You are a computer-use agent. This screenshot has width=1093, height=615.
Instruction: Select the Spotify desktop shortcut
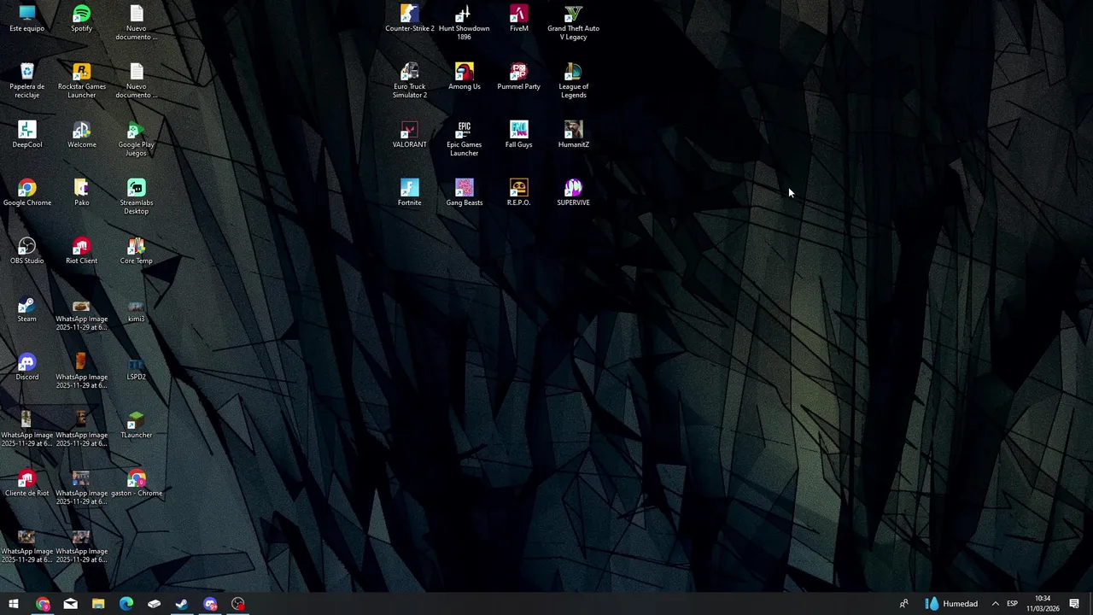pos(82,19)
